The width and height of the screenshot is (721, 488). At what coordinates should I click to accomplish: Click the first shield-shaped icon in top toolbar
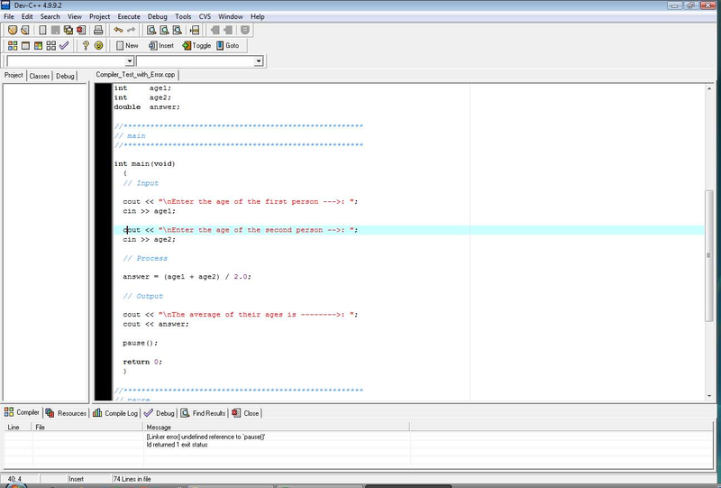click(13, 31)
